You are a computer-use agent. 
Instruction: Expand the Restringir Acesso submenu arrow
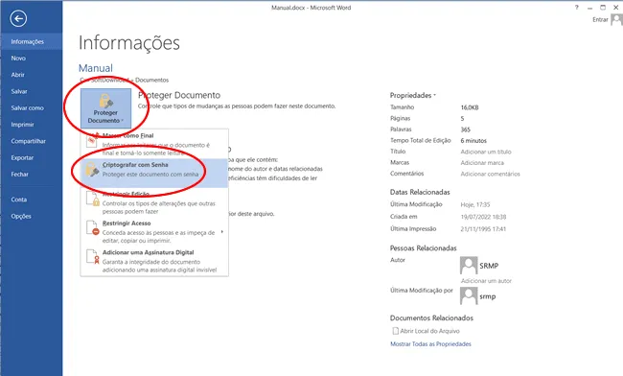pyautogui.click(x=222, y=232)
